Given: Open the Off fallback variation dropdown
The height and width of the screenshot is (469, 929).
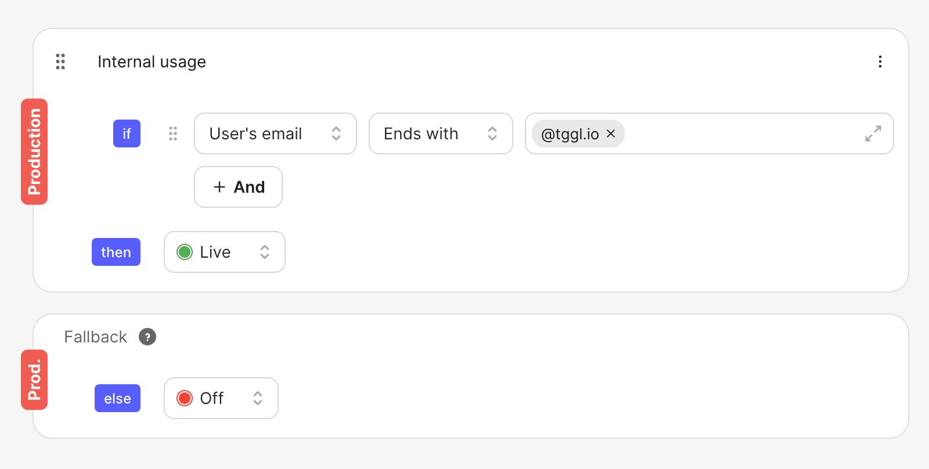Looking at the screenshot, I should (221, 398).
